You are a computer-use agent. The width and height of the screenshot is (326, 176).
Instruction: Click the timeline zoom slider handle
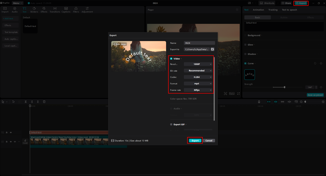(x=305, y=102)
